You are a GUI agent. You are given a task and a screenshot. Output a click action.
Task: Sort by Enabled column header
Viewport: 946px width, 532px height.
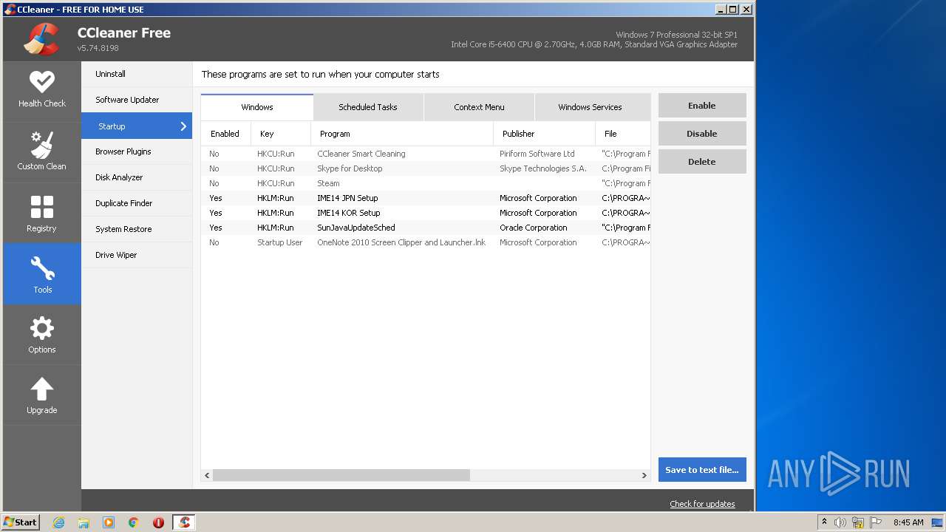[225, 134]
